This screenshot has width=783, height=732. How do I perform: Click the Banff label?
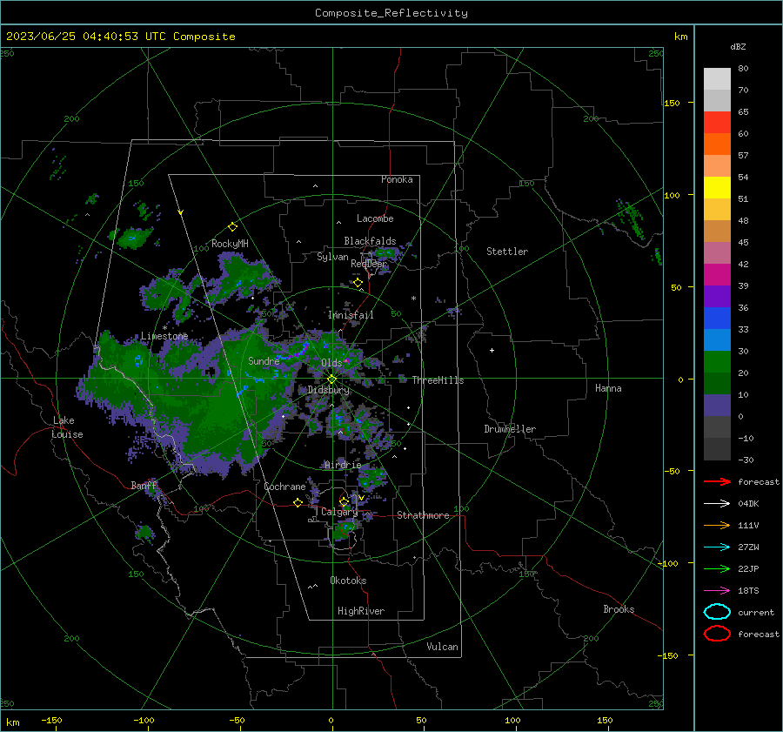tap(144, 485)
